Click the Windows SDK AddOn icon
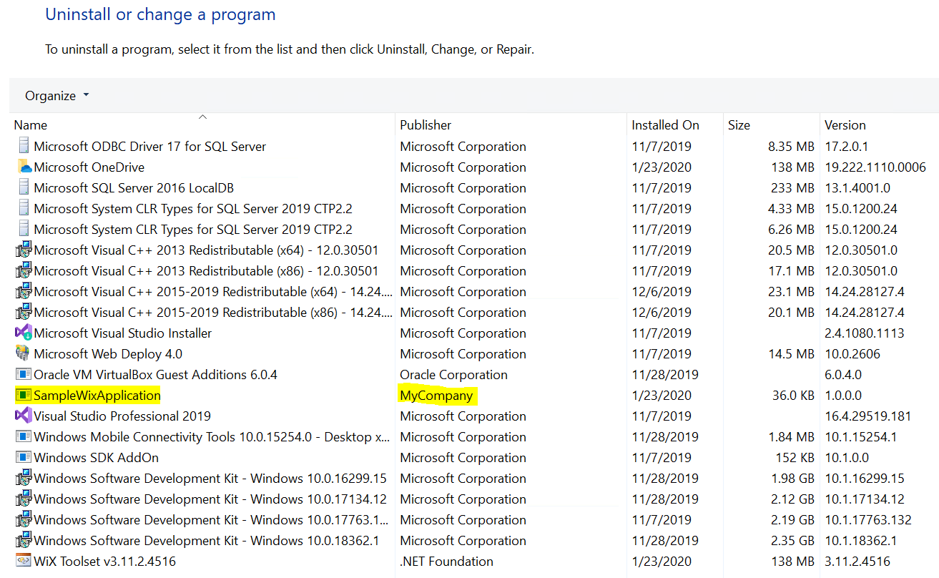939x578 pixels. click(24, 458)
